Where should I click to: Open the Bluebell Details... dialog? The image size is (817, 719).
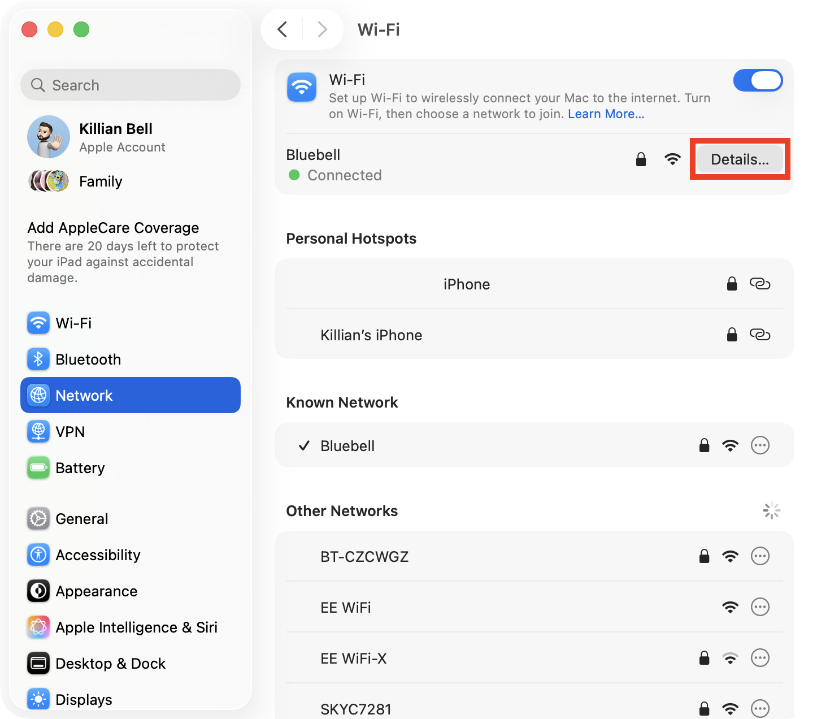pos(740,159)
